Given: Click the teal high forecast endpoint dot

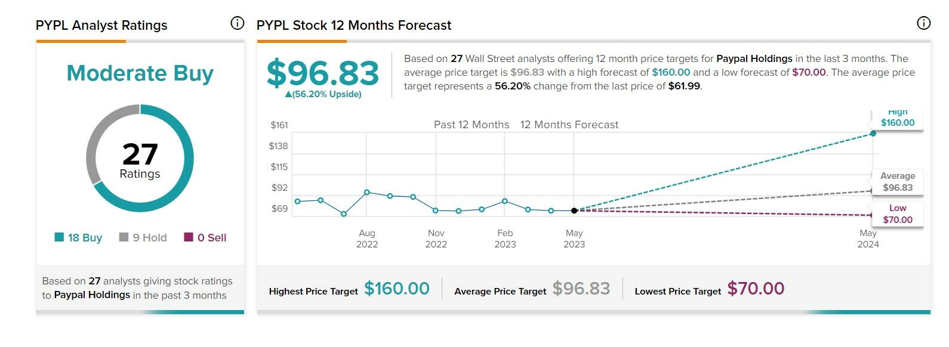Looking at the screenshot, I should click(x=873, y=133).
